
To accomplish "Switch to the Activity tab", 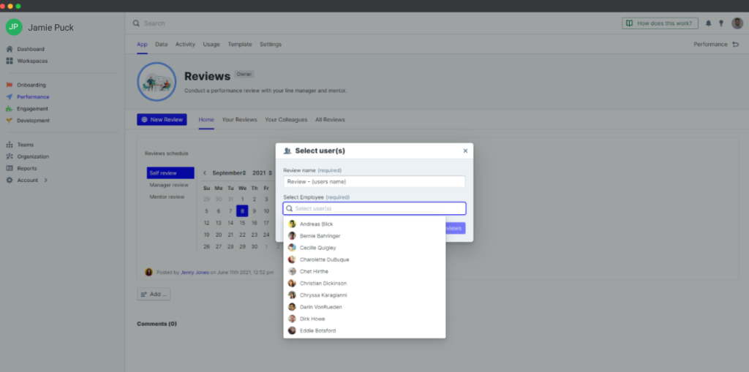I will click(185, 45).
